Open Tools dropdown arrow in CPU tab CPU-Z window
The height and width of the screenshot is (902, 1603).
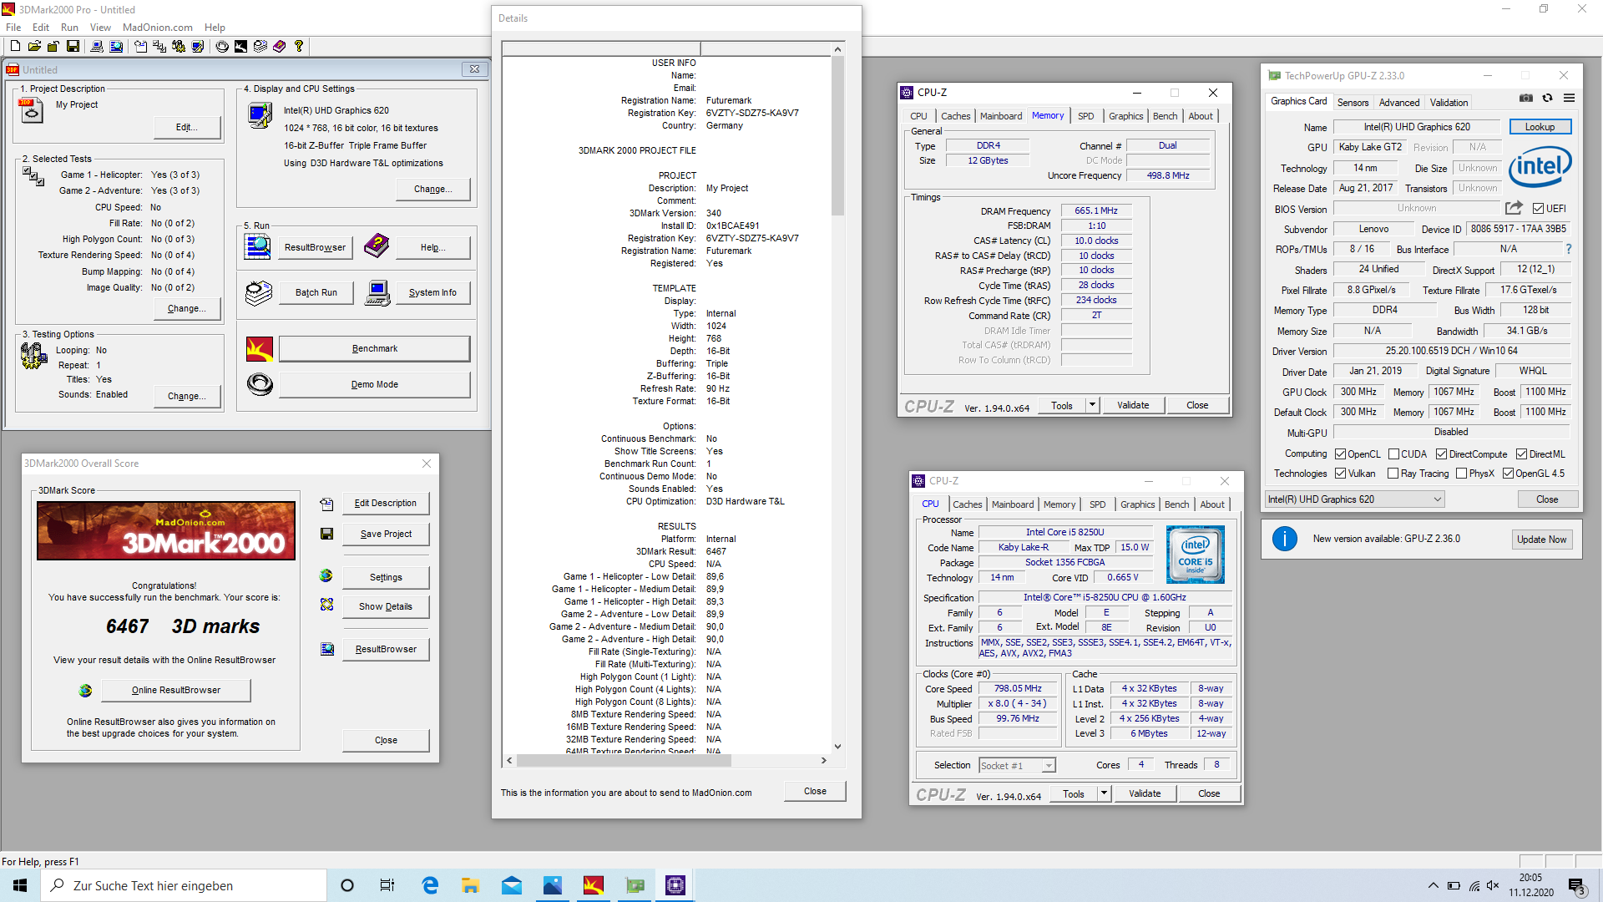point(1103,793)
